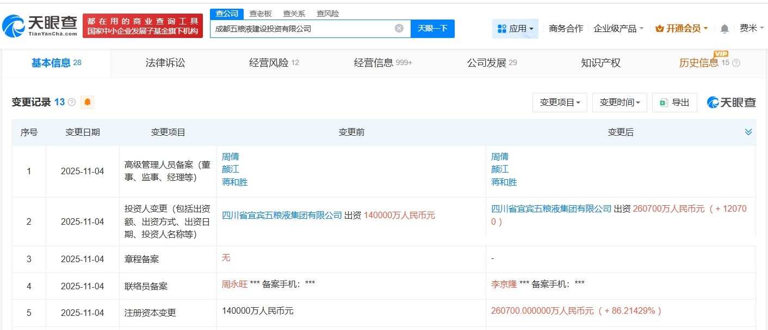The height and width of the screenshot is (330, 768).
Task: Click the notification bell icon top right
Action: coord(724,28)
